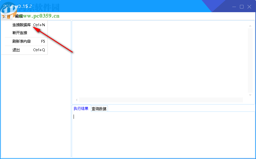This screenshot has width=256, height=159.
Task: Minimize the SQLiter window
Action: (234, 7)
